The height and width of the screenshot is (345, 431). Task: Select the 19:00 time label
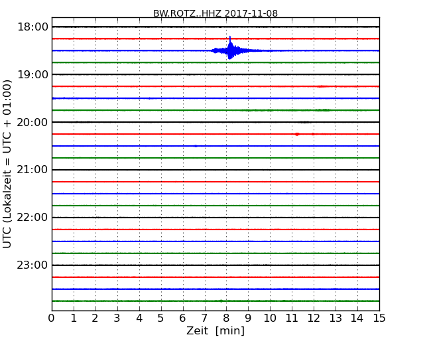[x=32, y=74]
